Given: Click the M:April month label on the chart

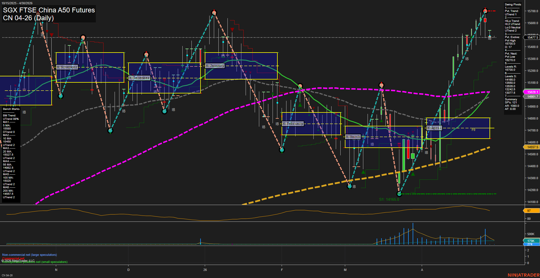Looking at the screenshot, I should pos(434,128).
